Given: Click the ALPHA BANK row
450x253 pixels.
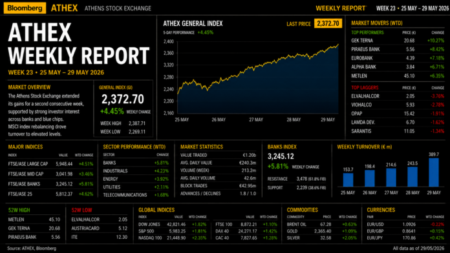Looking at the screenshot, I should point(398,67).
